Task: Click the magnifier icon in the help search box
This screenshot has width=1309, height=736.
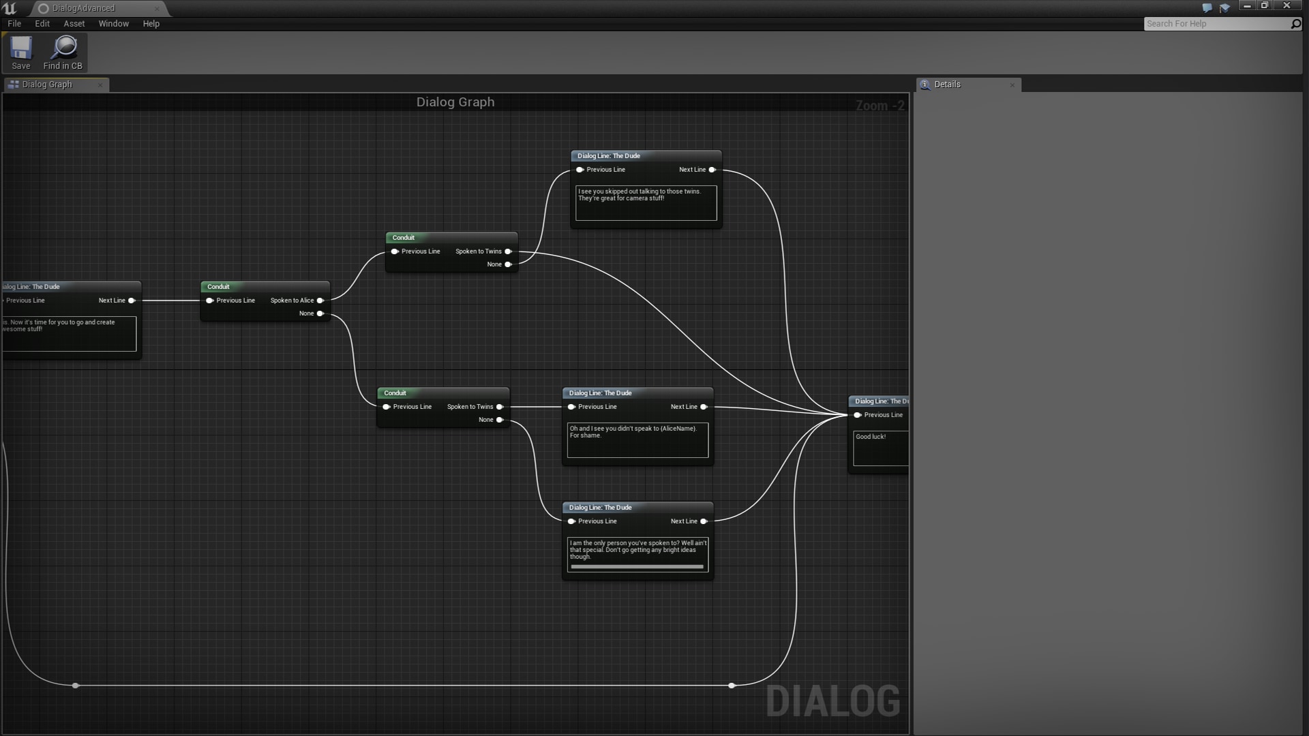Action: point(1295,23)
